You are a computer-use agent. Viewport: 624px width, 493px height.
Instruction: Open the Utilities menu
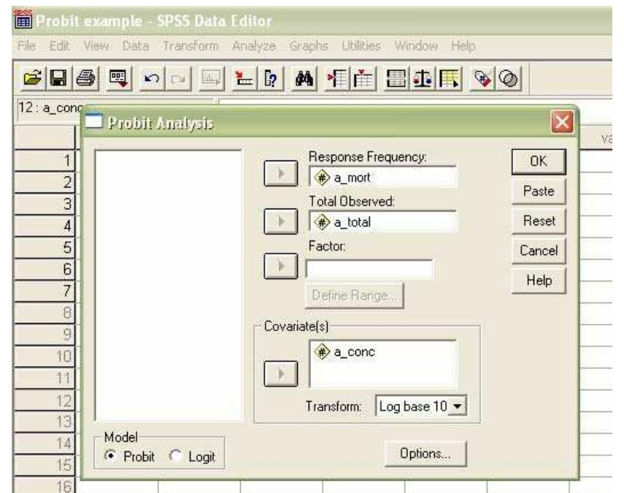coord(361,46)
